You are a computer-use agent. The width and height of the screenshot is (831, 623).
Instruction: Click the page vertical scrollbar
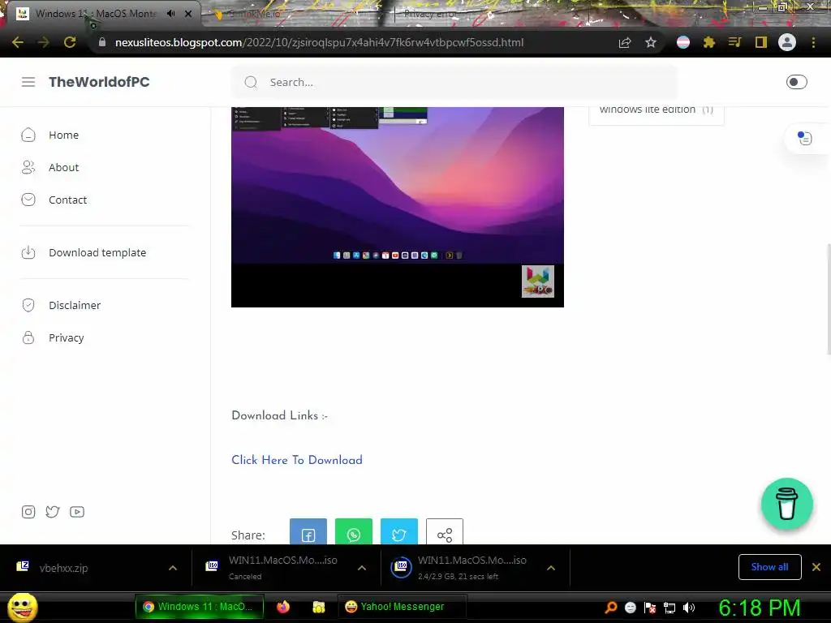[828, 299]
